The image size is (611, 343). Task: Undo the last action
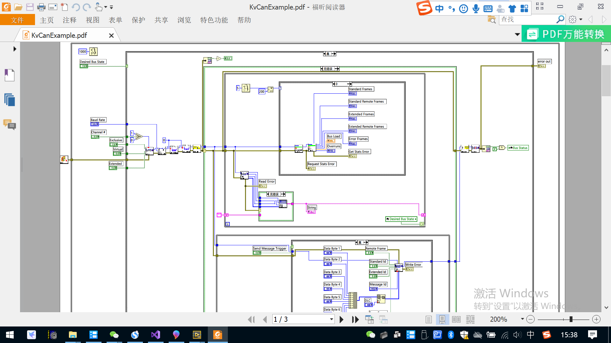pyautogui.click(x=76, y=7)
